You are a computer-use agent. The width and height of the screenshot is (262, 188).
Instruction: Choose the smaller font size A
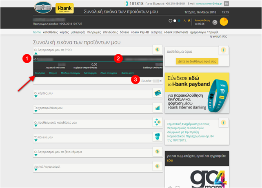click(x=184, y=21)
